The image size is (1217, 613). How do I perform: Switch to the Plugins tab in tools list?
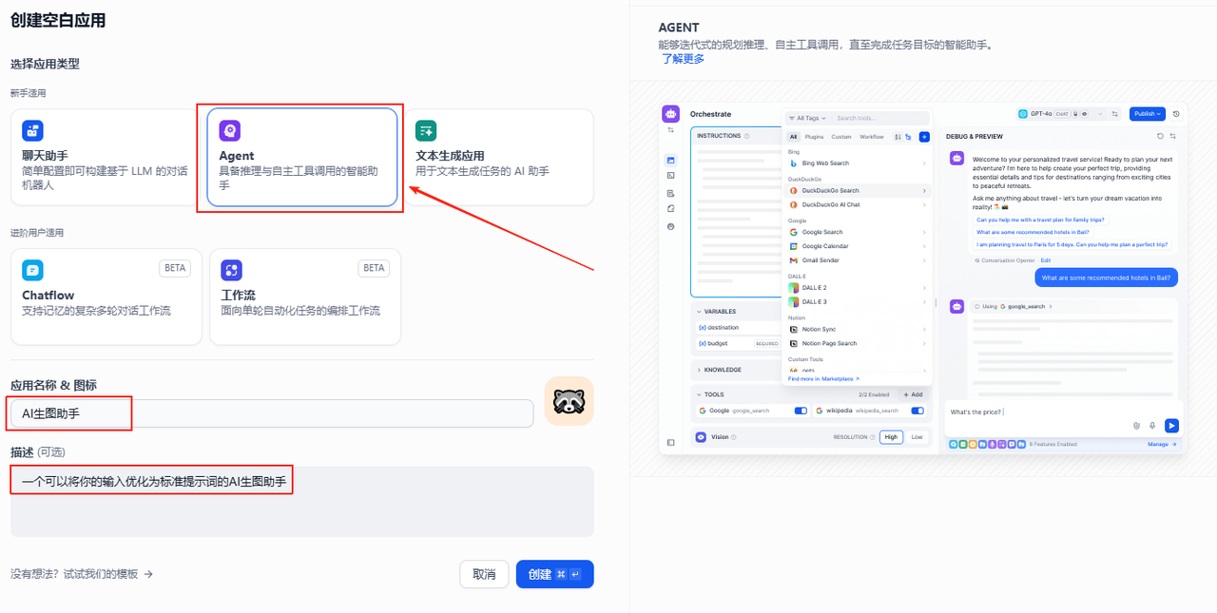click(815, 137)
